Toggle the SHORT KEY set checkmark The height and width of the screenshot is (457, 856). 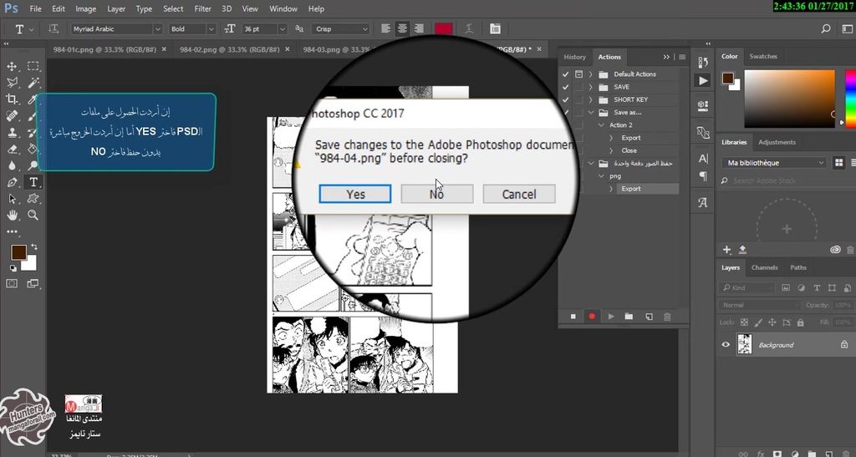(x=566, y=99)
